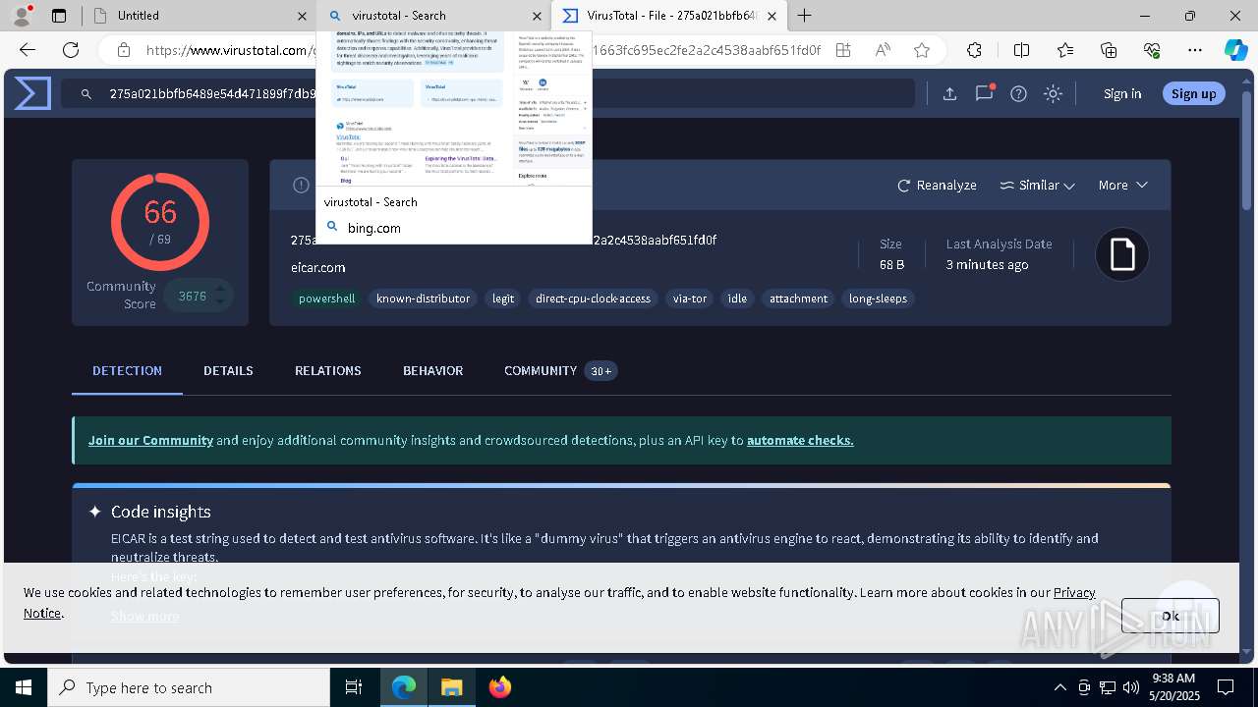Viewport: 1258px width, 707px height.
Task: Open the Edge Settings and more menu
Action: coord(1195,50)
